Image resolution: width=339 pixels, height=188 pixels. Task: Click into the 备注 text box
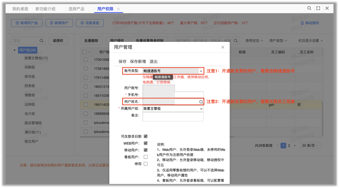tap(173, 117)
